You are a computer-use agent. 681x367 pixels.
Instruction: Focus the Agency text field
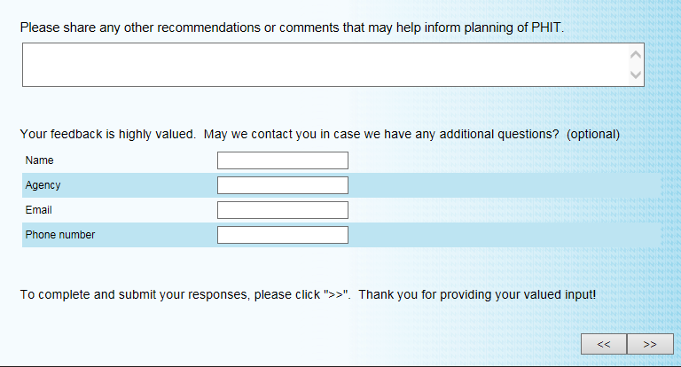point(282,185)
